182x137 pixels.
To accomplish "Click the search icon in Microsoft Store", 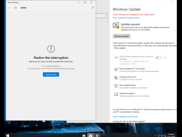I will click(92, 8).
